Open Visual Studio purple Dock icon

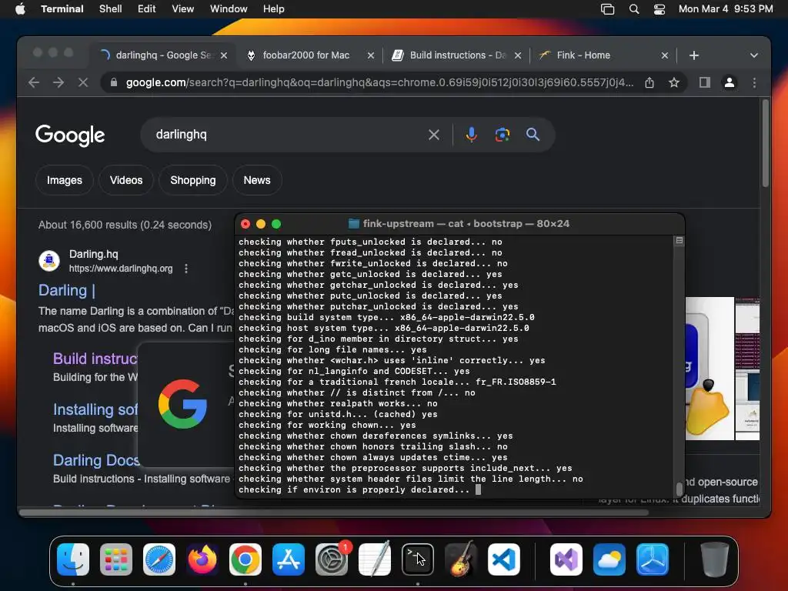(566, 559)
